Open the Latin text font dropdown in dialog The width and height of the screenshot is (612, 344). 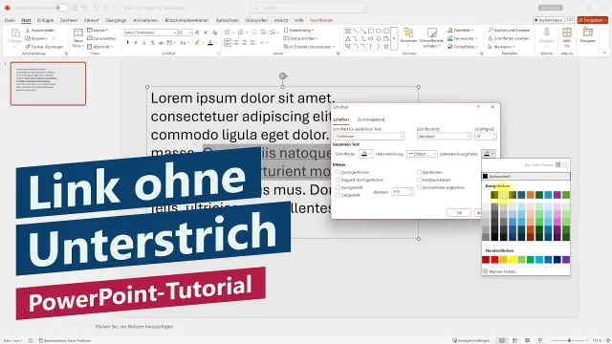click(x=368, y=137)
